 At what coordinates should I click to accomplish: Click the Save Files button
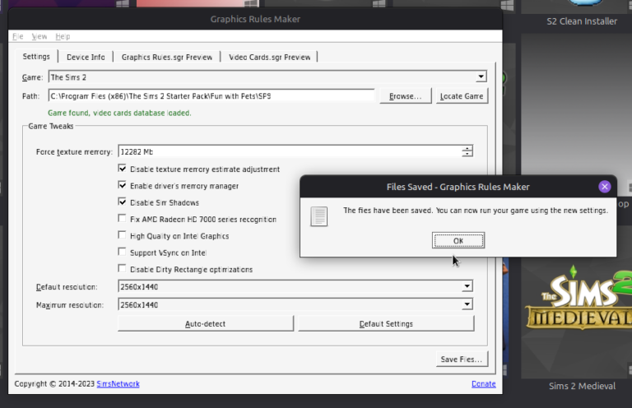point(462,359)
